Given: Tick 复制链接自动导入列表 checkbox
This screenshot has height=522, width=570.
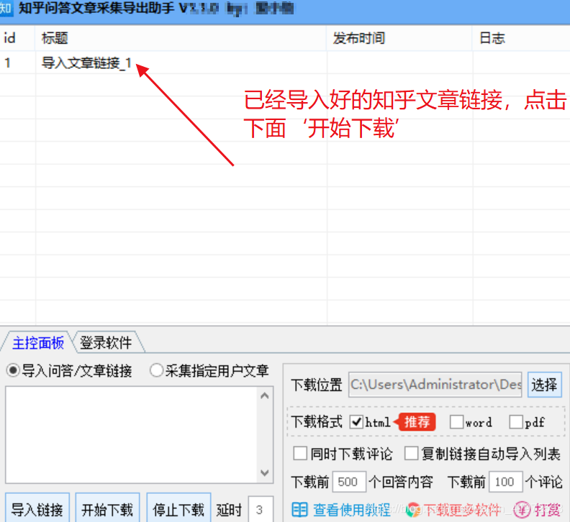Looking at the screenshot, I should (411, 454).
